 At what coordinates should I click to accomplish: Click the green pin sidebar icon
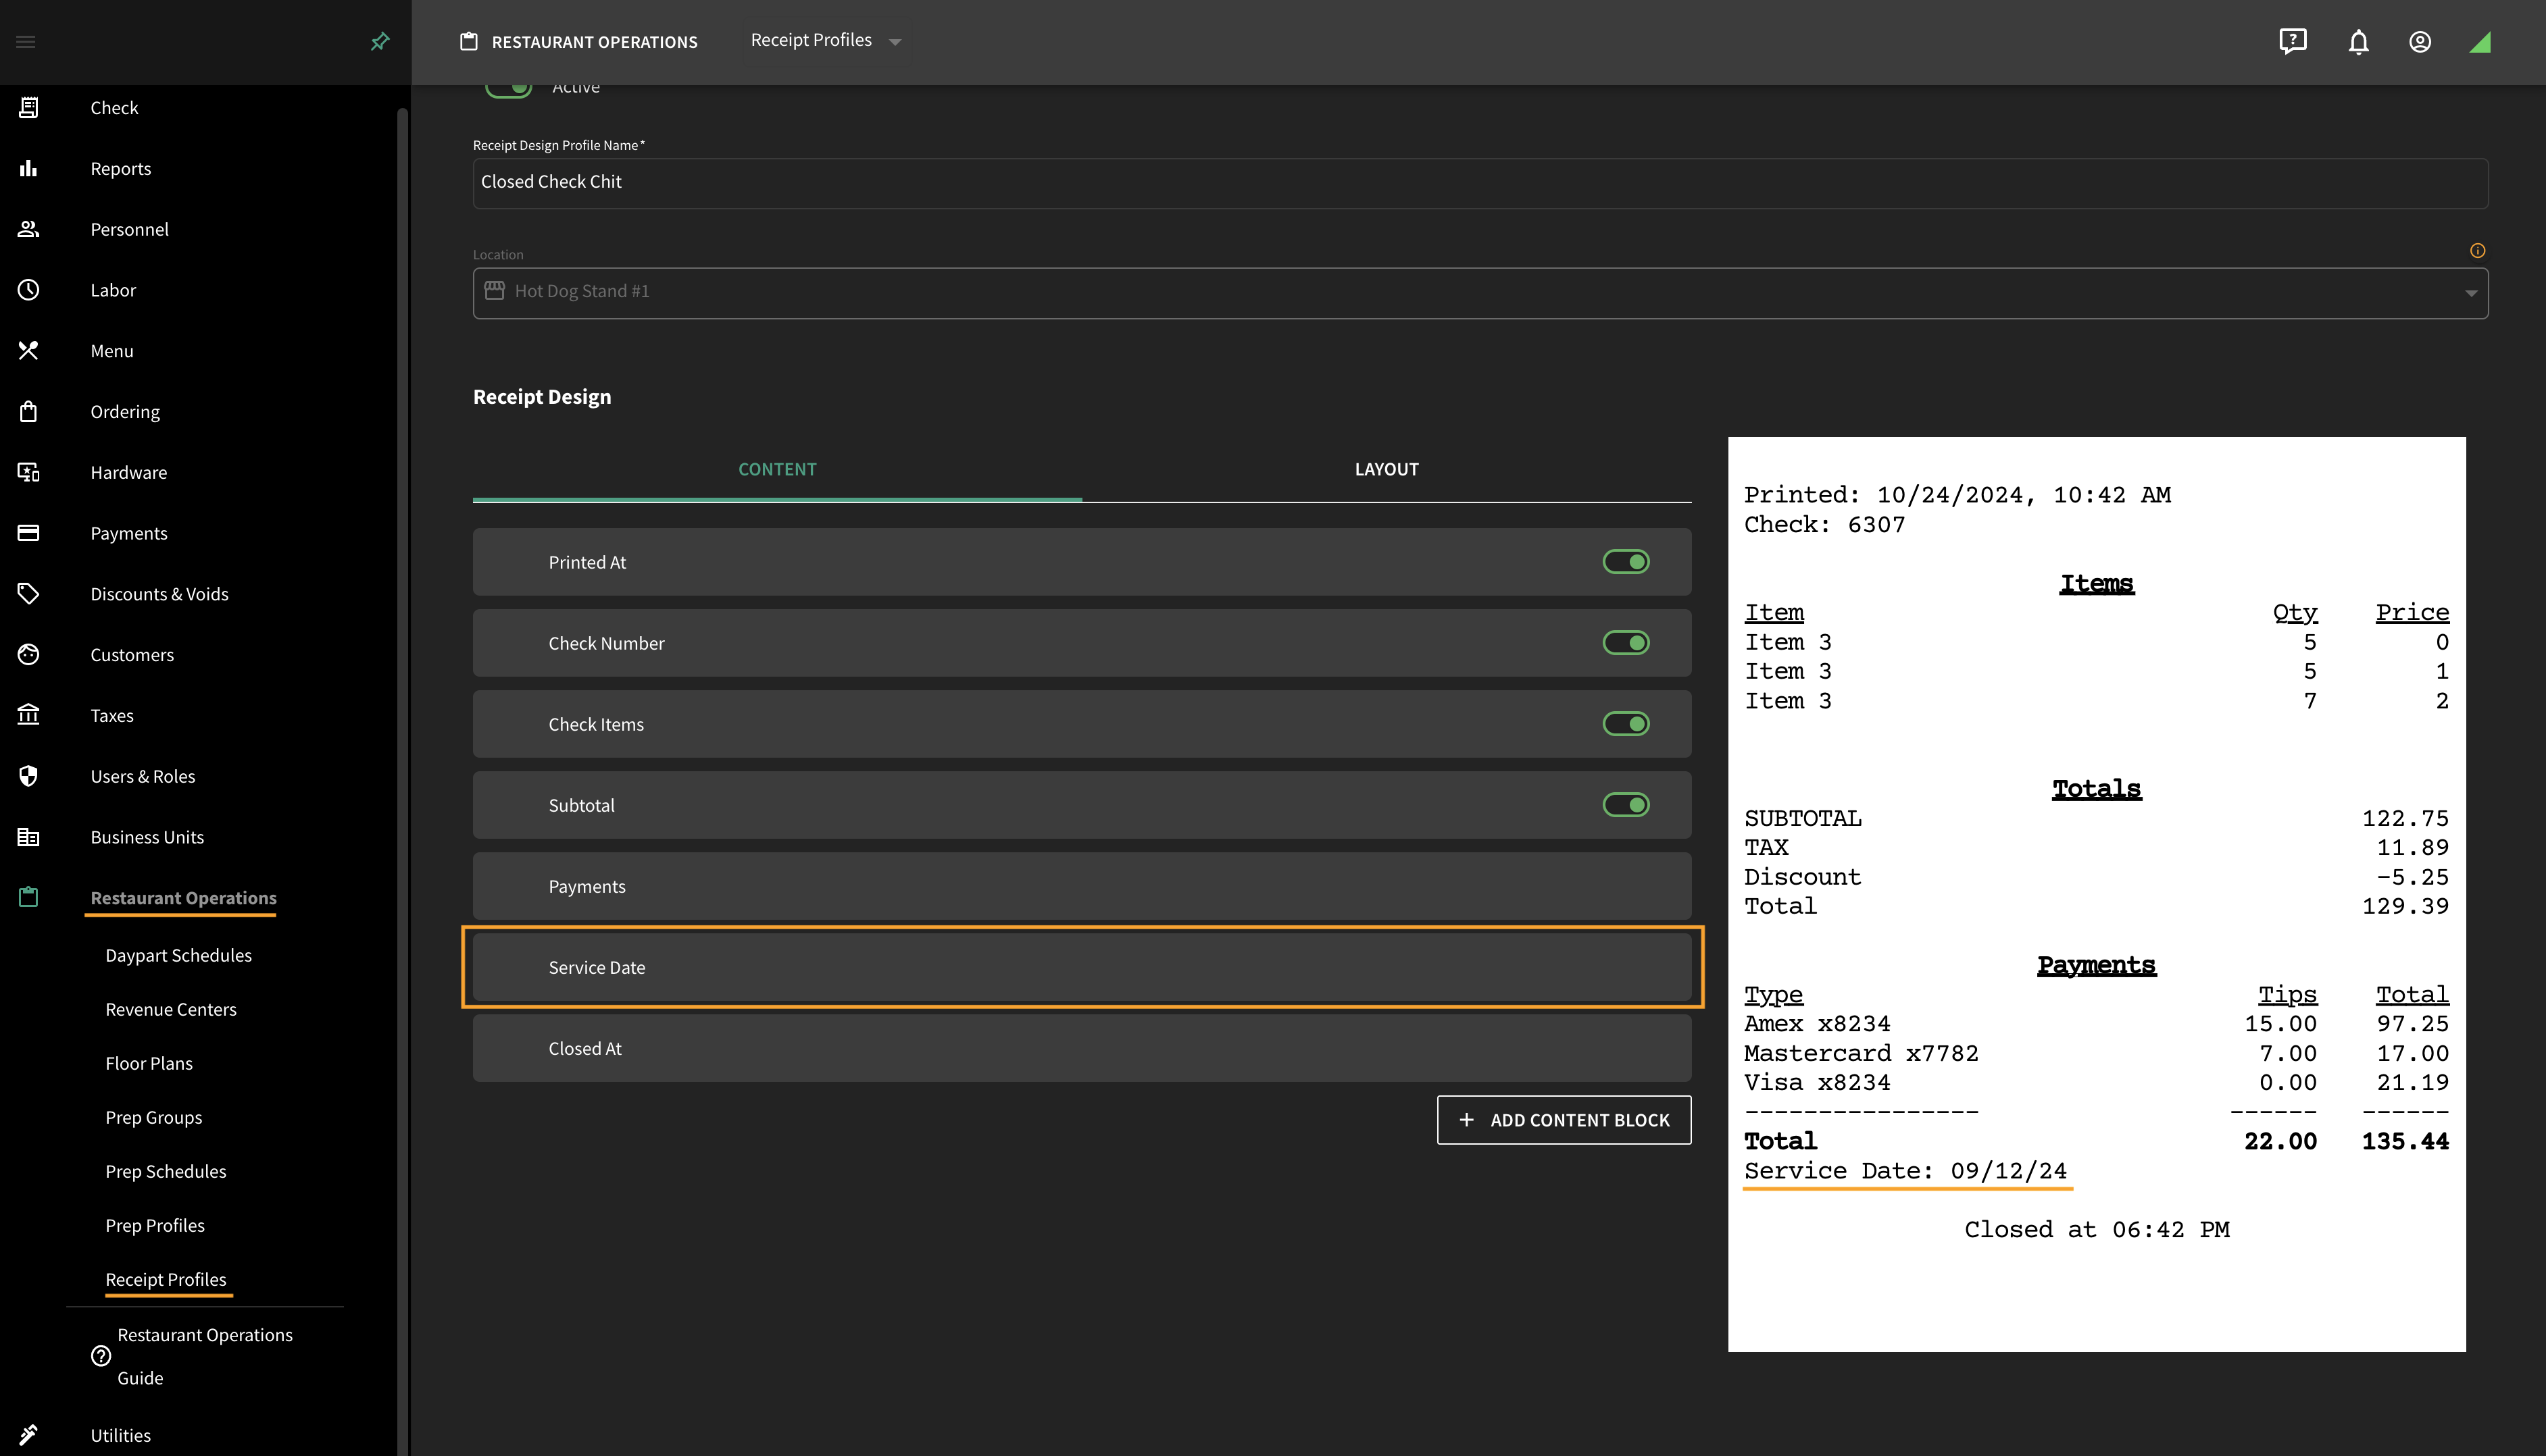coord(380,42)
